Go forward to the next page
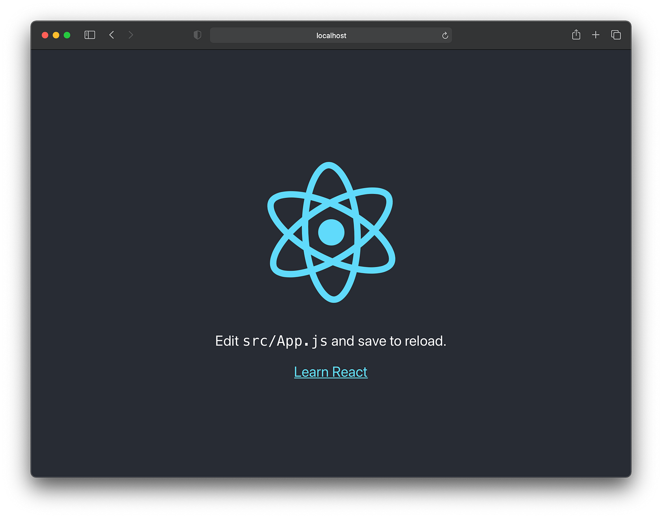The width and height of the screenshot is (662, 518). coord(131,35)
